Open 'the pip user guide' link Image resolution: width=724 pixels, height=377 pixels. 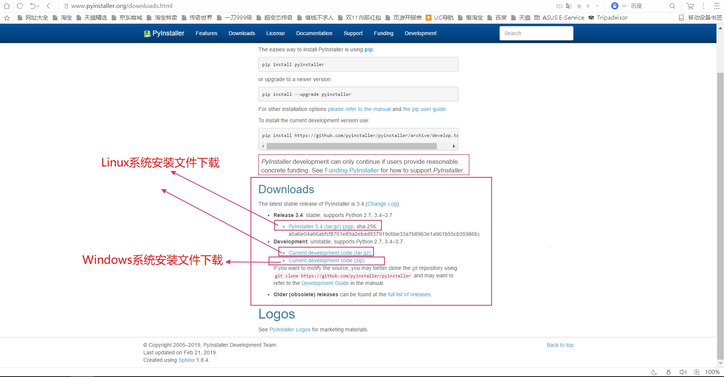click(424, 109)
